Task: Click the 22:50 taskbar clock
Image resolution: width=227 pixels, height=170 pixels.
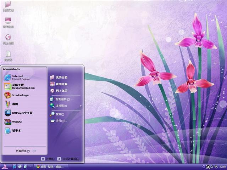Action: click(x=222, y=167)
